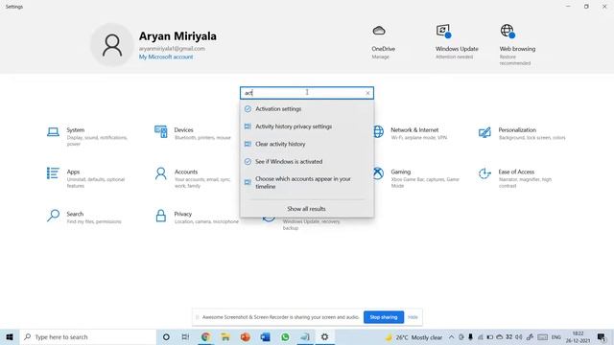Click Stop sharing button

pyautogui.click(x=384, y=317)
